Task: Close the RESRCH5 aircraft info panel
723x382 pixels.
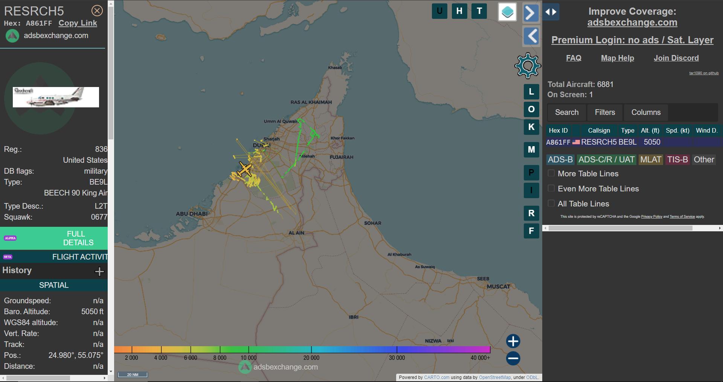Action: click(x=97, y=11)
